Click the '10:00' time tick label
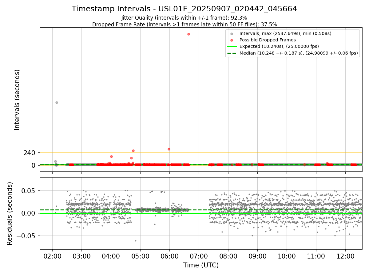369x276 pixels. point(287,256)
